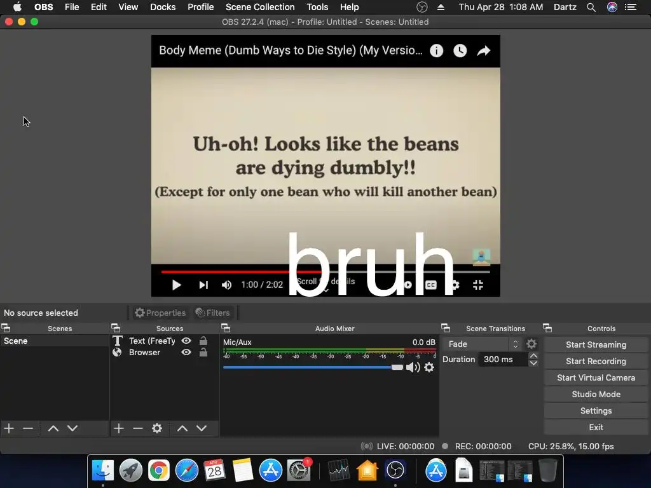This screenshot has height=488, width=651.
Task: Select Scene in Scenes list
Action: (x=55, y=341)
